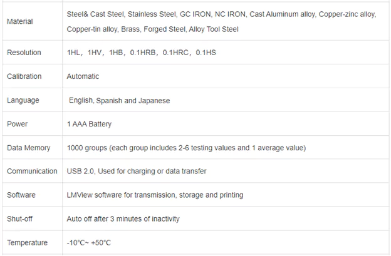The height and width of the screenshot is (256, 391).
Task: Click the material list starting with Steel & Cast Steel
Action: (221, 22)
